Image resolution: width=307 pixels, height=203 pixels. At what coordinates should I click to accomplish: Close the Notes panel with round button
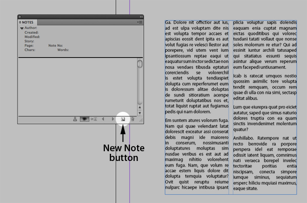point(20,17)
